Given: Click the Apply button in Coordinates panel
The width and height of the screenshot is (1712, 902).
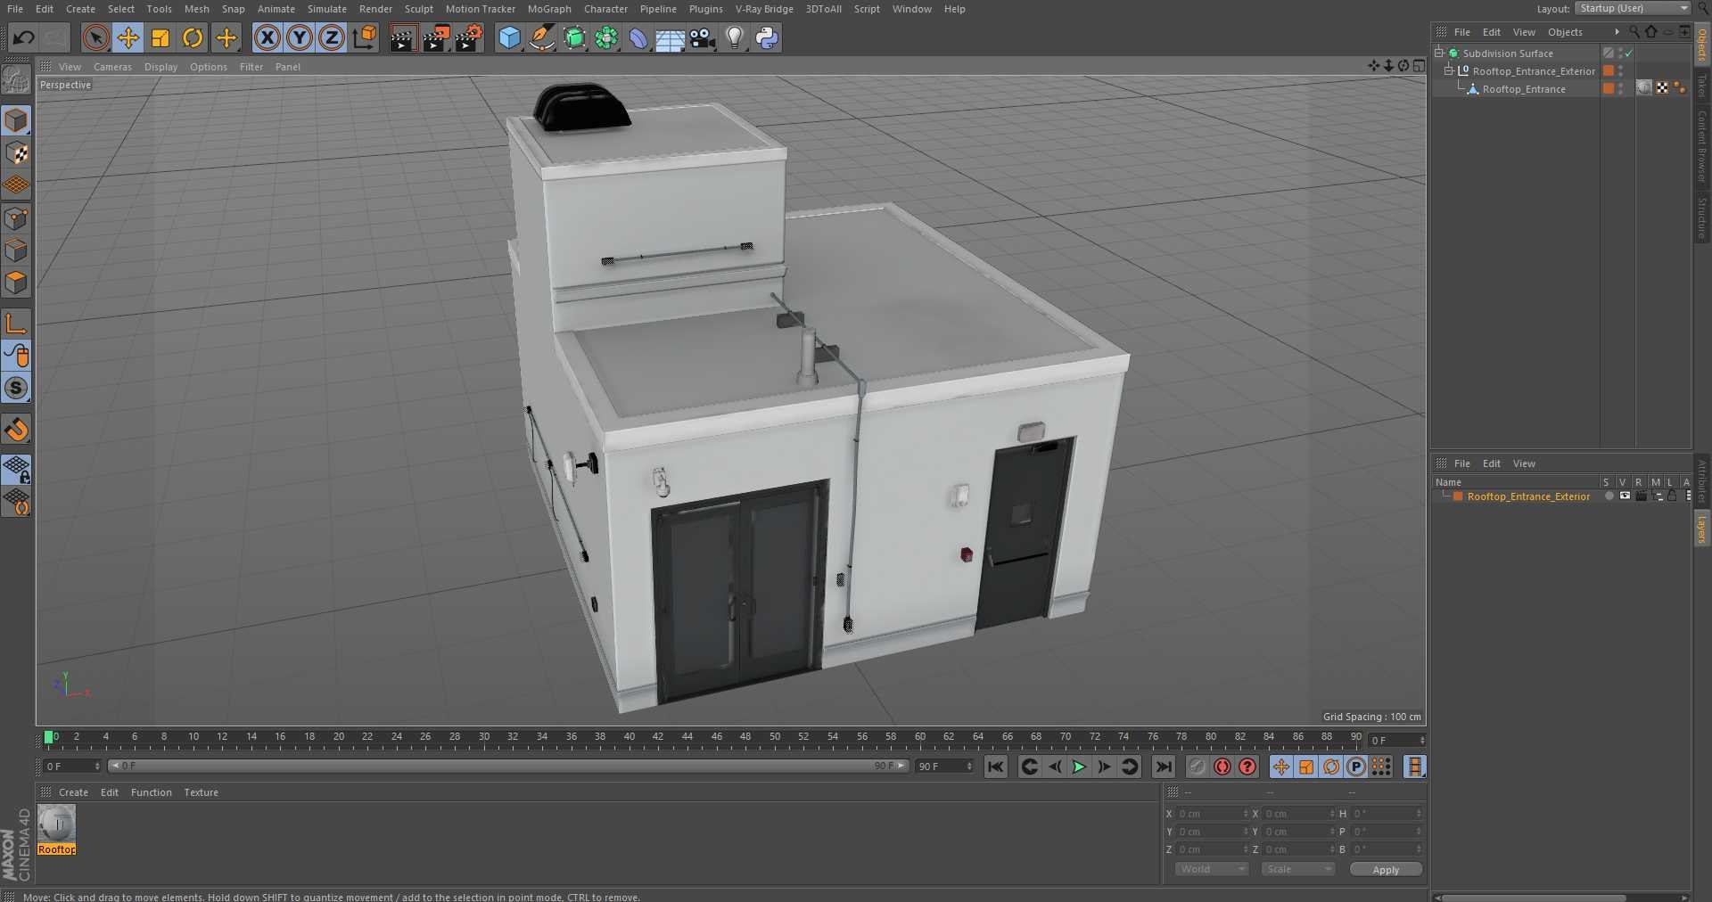Looking at the screenshot, I should pyautogui.click(x=1386, y=869).
